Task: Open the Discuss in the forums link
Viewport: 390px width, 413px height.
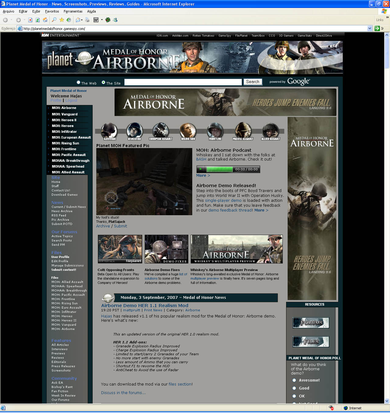Action: 123,393
